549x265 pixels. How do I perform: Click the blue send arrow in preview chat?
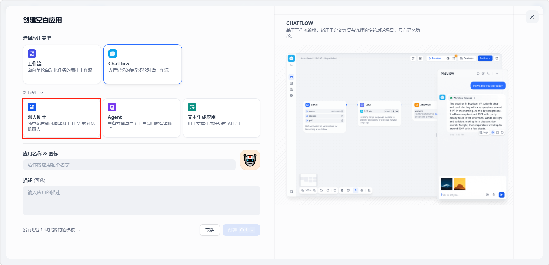(x=501, y=195)
